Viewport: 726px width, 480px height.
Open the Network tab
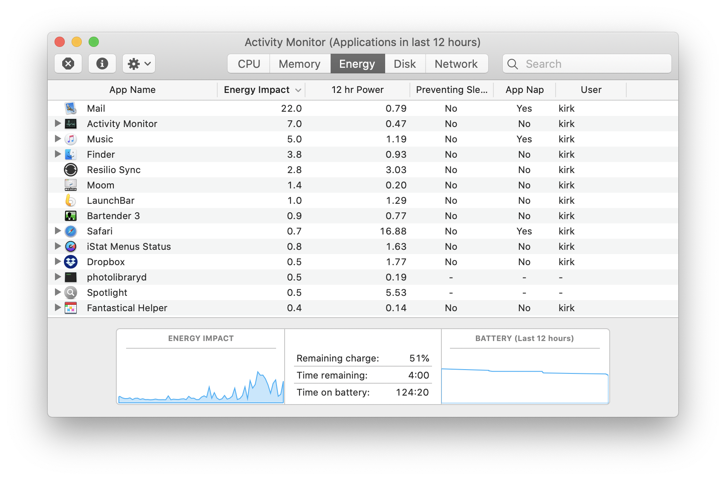point(456,64)
